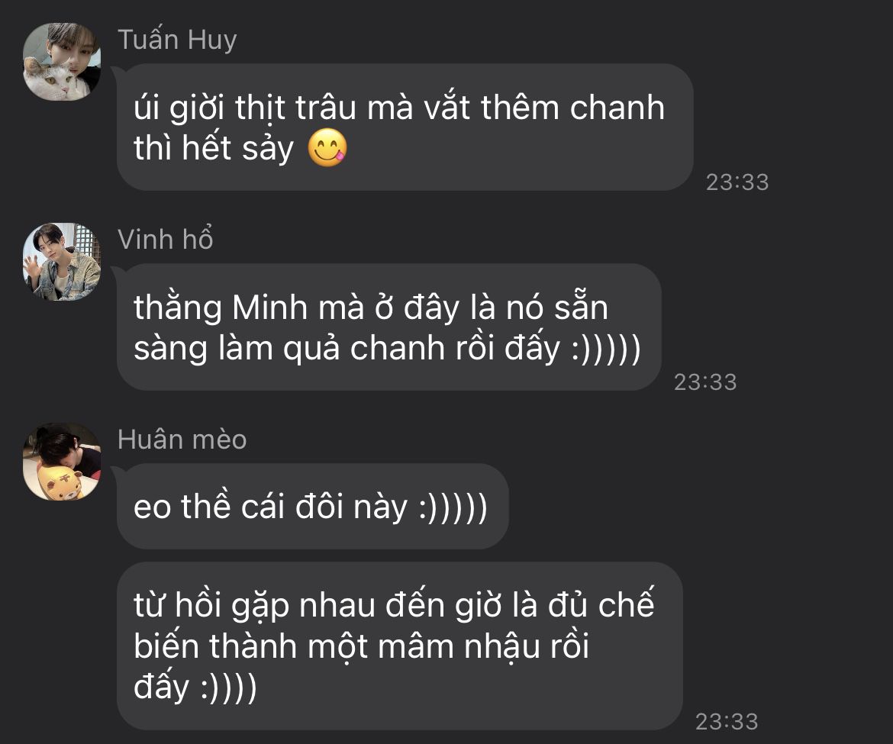Select the message about mâm nhậu
The width and height of the screenshot is (893, 744).
tap(400, 646)
